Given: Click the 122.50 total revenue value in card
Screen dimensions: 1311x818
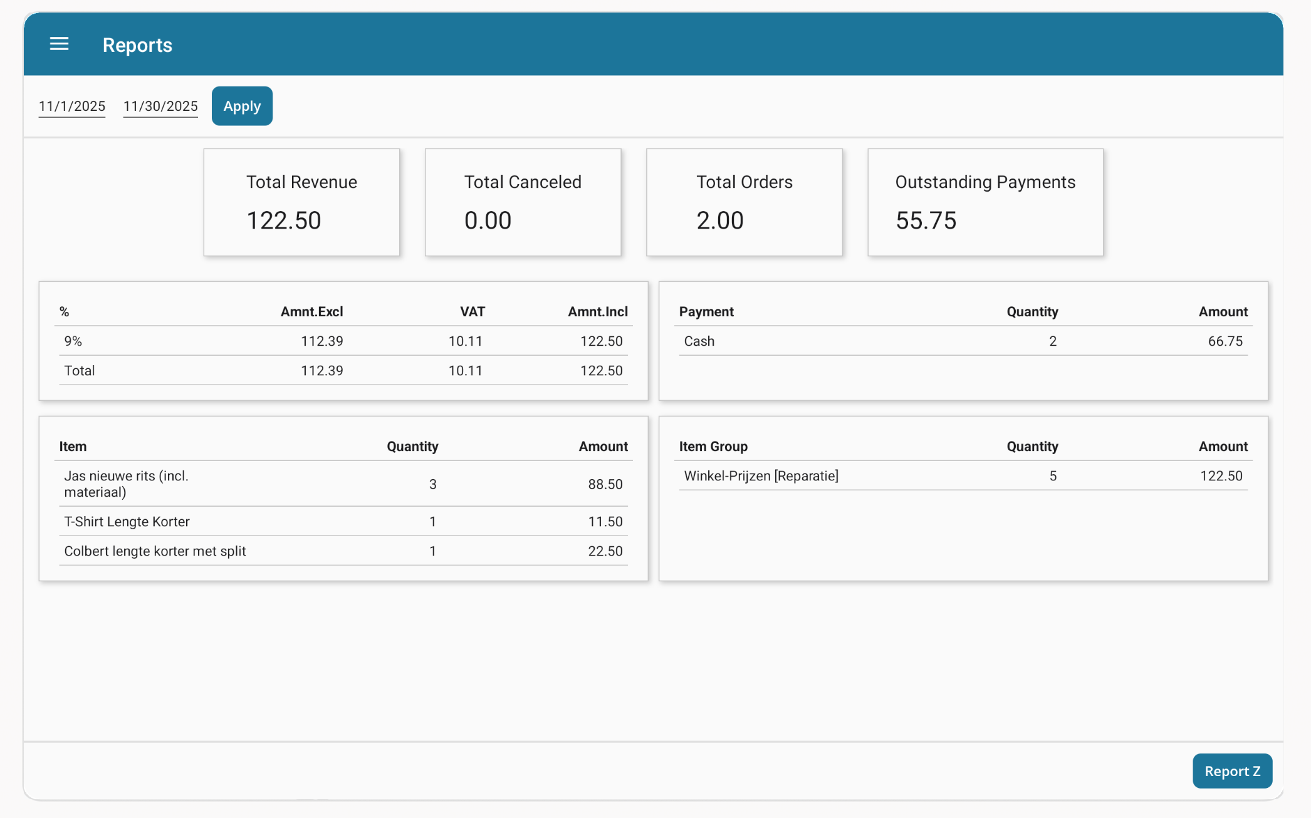Looking at the screenshot, I should [x=283, y=220].
